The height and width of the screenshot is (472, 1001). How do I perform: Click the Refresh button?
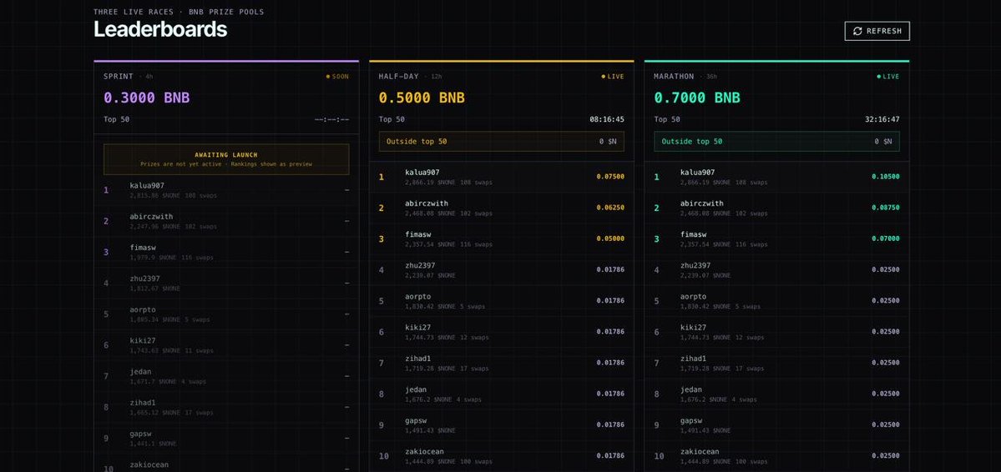877,31
